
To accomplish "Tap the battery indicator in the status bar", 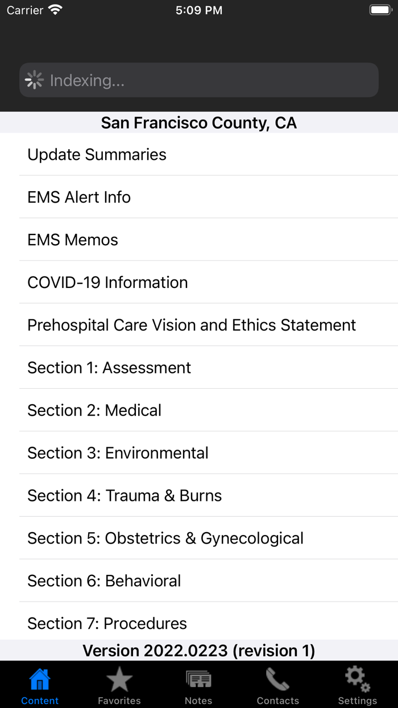I will (381, 9).
